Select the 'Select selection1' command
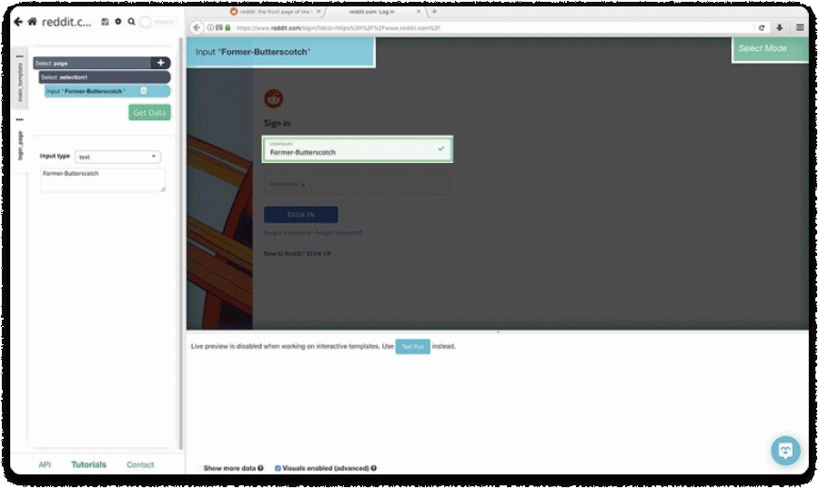The height and width of the screenshot is (489, 819). tap(105, 76)
